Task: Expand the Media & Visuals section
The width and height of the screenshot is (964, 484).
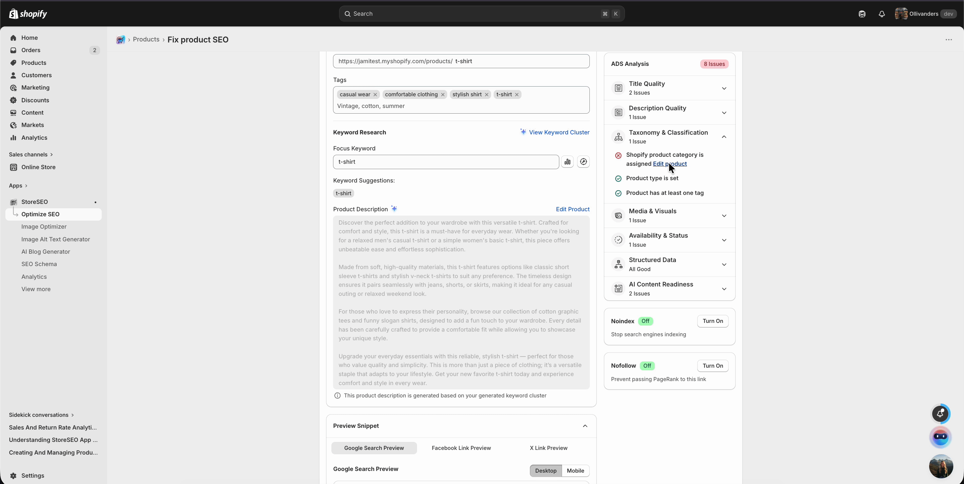Action: click(724, 215)
